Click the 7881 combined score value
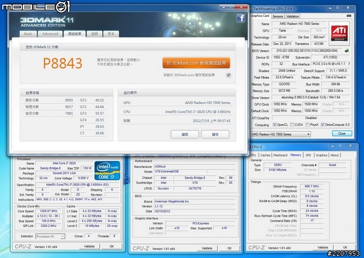 [69, 113]
